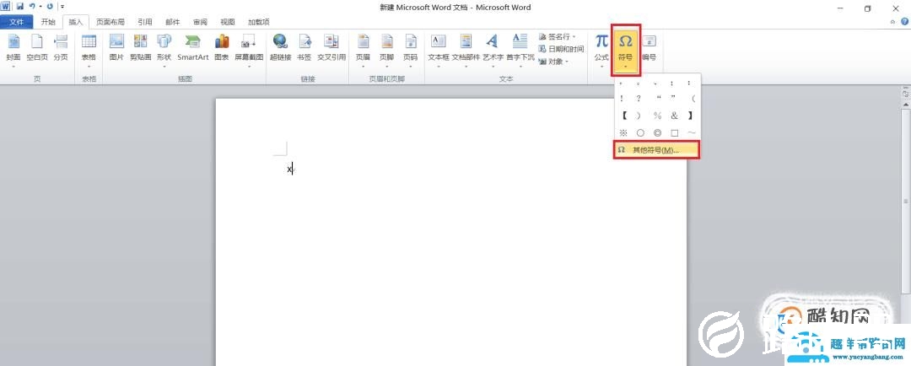Screen dimensions: 911x366
Task: Insert the ※ symbol
Action: 623,132
